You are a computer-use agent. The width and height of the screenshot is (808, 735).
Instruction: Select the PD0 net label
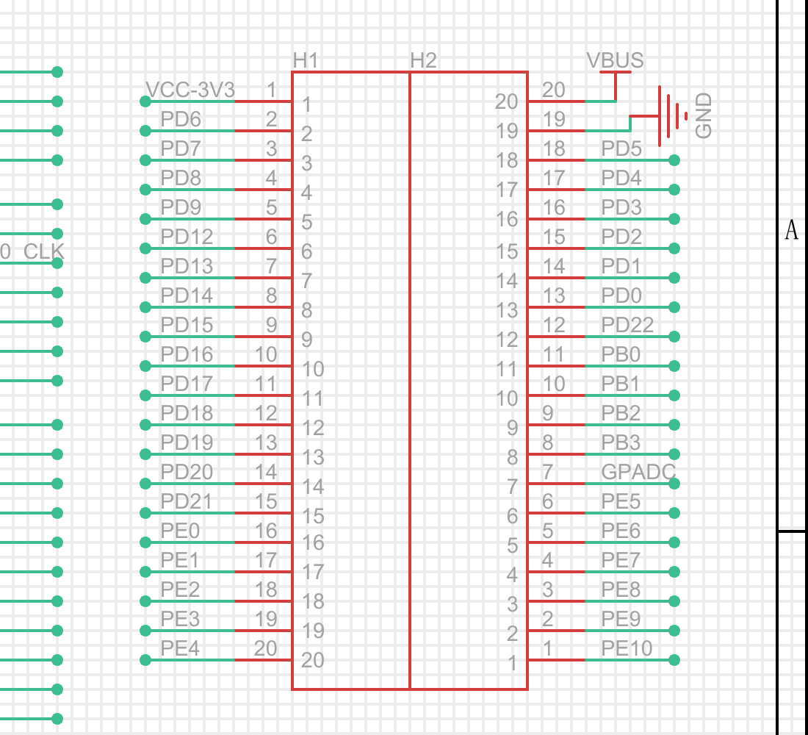coord(621,295)
